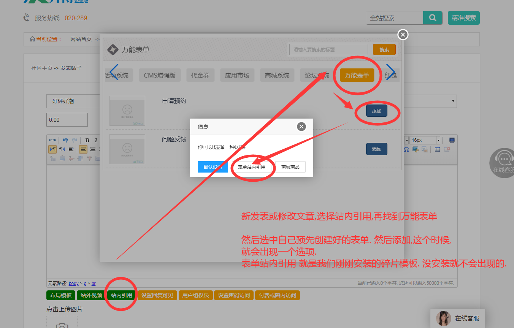
Task: Click the HTML source mode icon
Action: 52,140
